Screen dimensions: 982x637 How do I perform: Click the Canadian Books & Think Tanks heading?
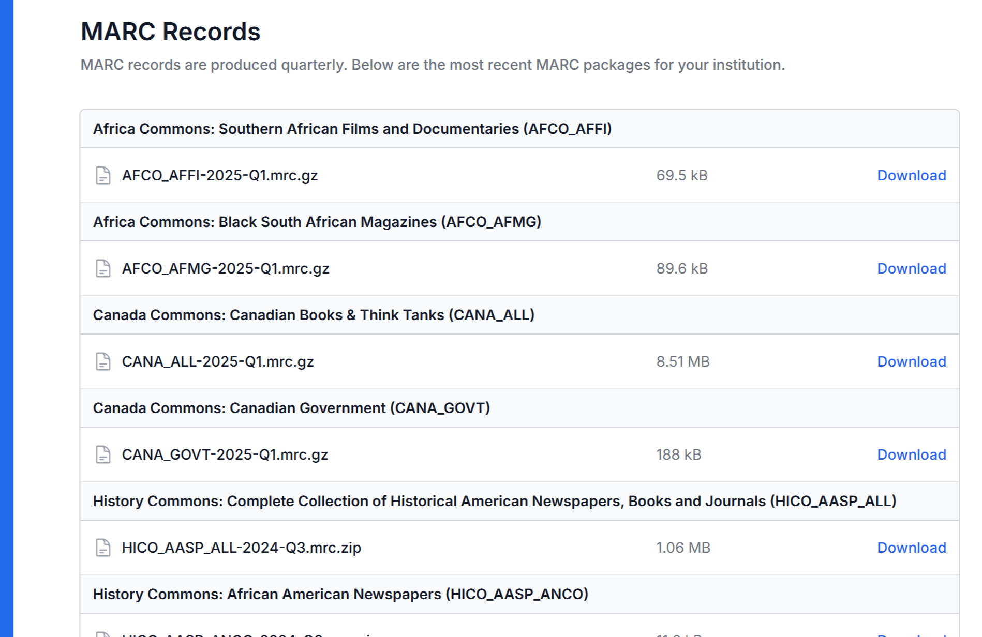pos(314,315)
